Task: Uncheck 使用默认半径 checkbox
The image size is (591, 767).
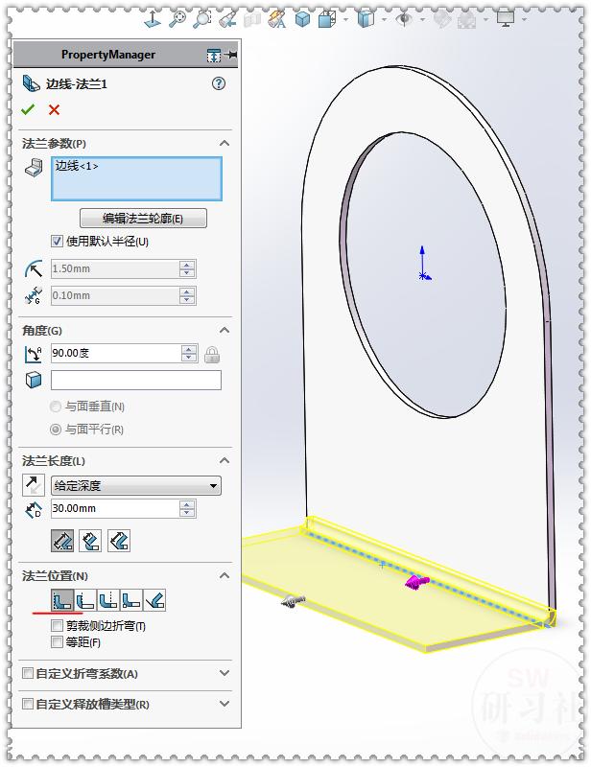Action: tap(57, 241)
